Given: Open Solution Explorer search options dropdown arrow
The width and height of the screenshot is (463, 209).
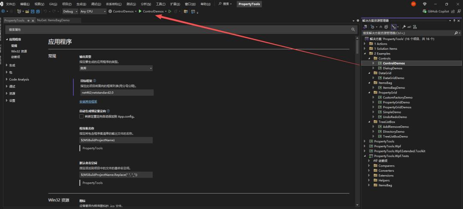Looking at the screenshot, I should point(460,33).
